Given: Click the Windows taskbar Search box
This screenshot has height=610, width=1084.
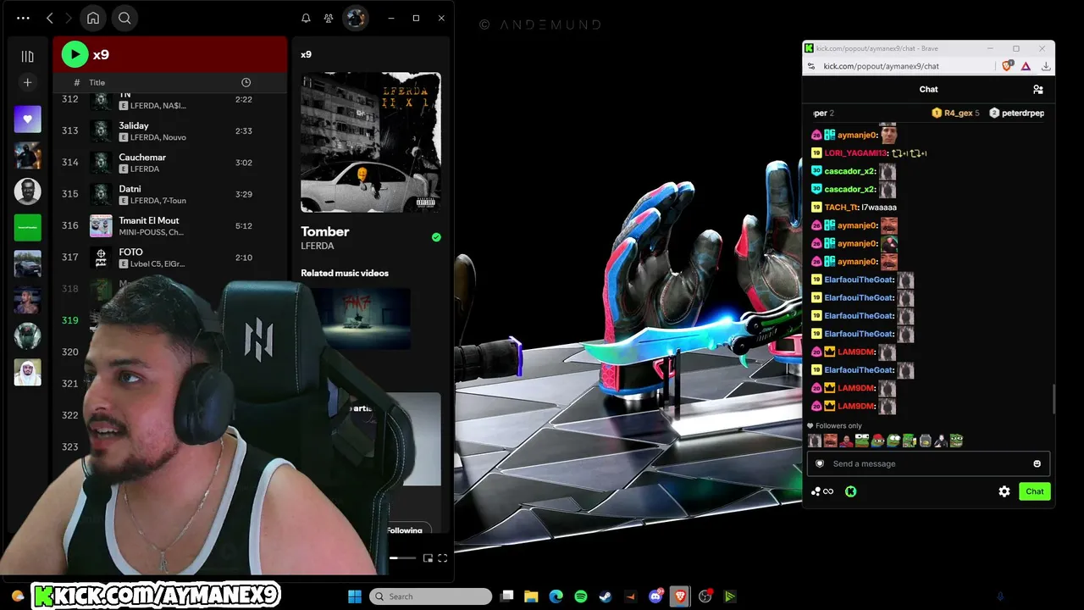Looking at the screenshot, I should coord(430,596).
